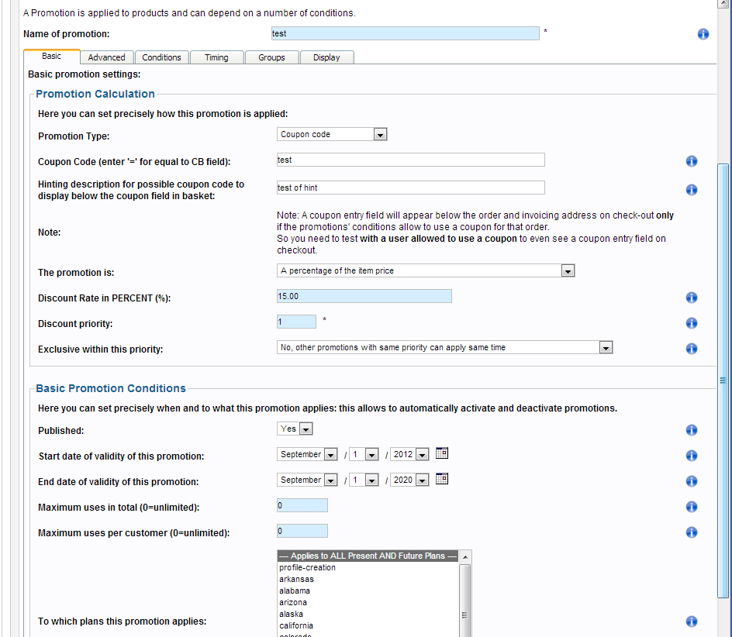The height and width of the screenshot is (637, 732).
Task: Click the Discount priority field
Action: pyautogui.click(x=296, y=322)
